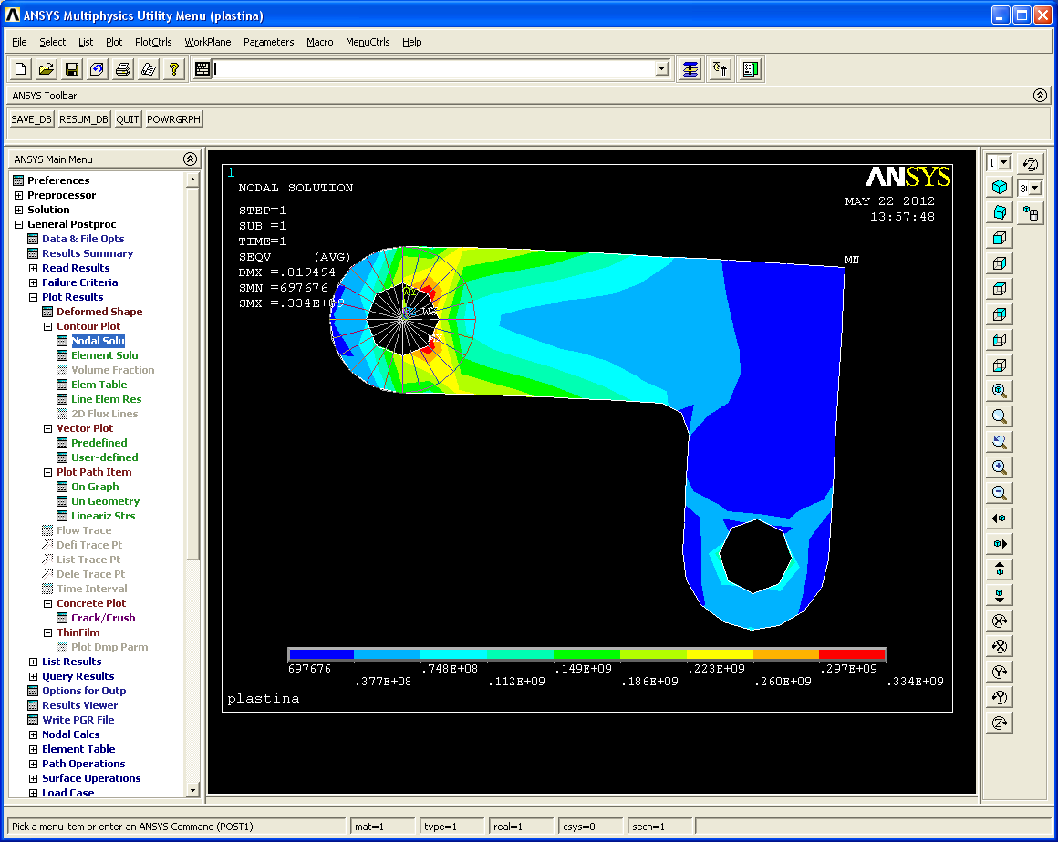This screenshot has height=842, width=1058.
Task: Open the File menu
Action: click(x=19, y=42)
